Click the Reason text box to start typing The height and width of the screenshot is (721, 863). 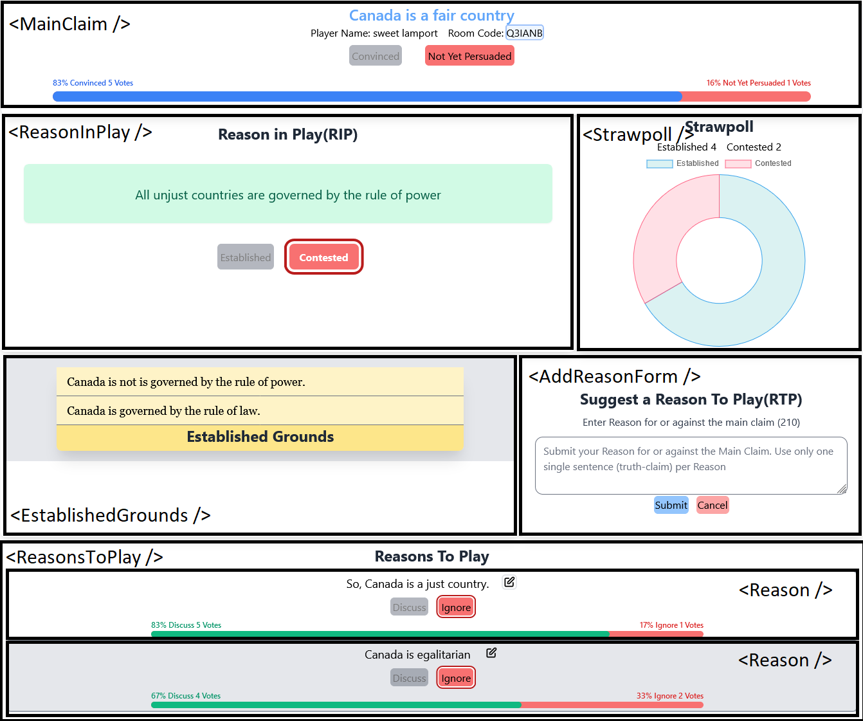click(x=691, y=466)
